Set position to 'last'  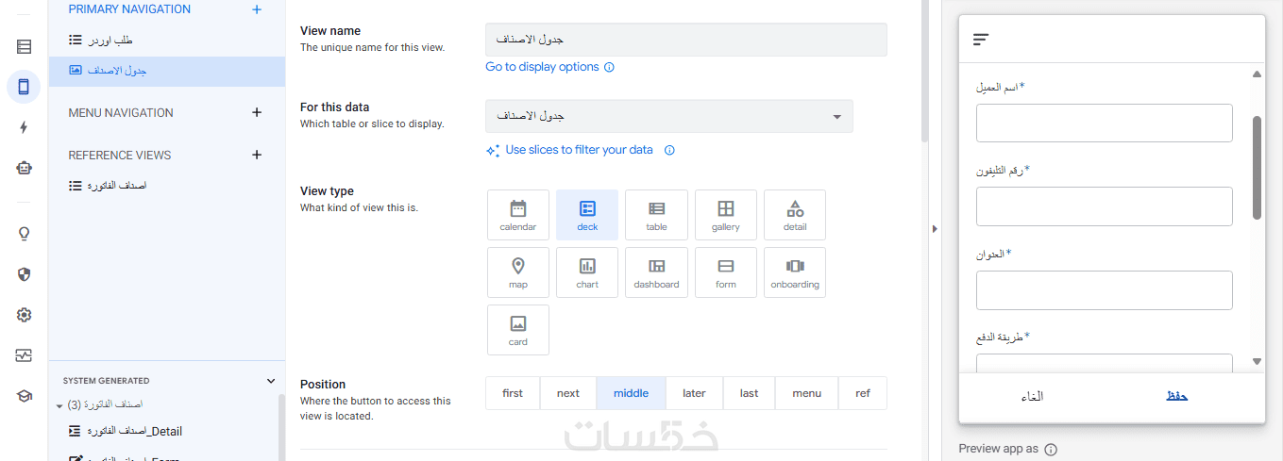pyautogui.click(x=749, y=393)
